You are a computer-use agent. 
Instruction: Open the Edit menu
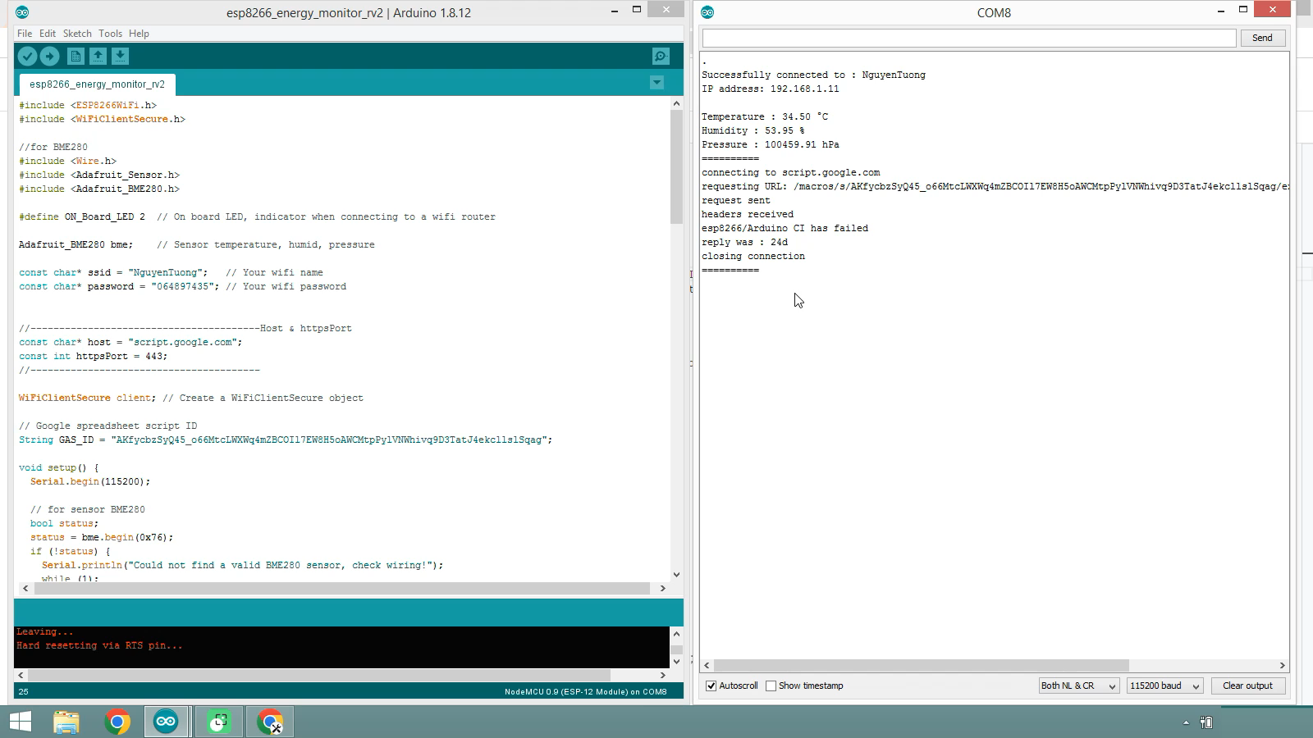click(48, 34)
